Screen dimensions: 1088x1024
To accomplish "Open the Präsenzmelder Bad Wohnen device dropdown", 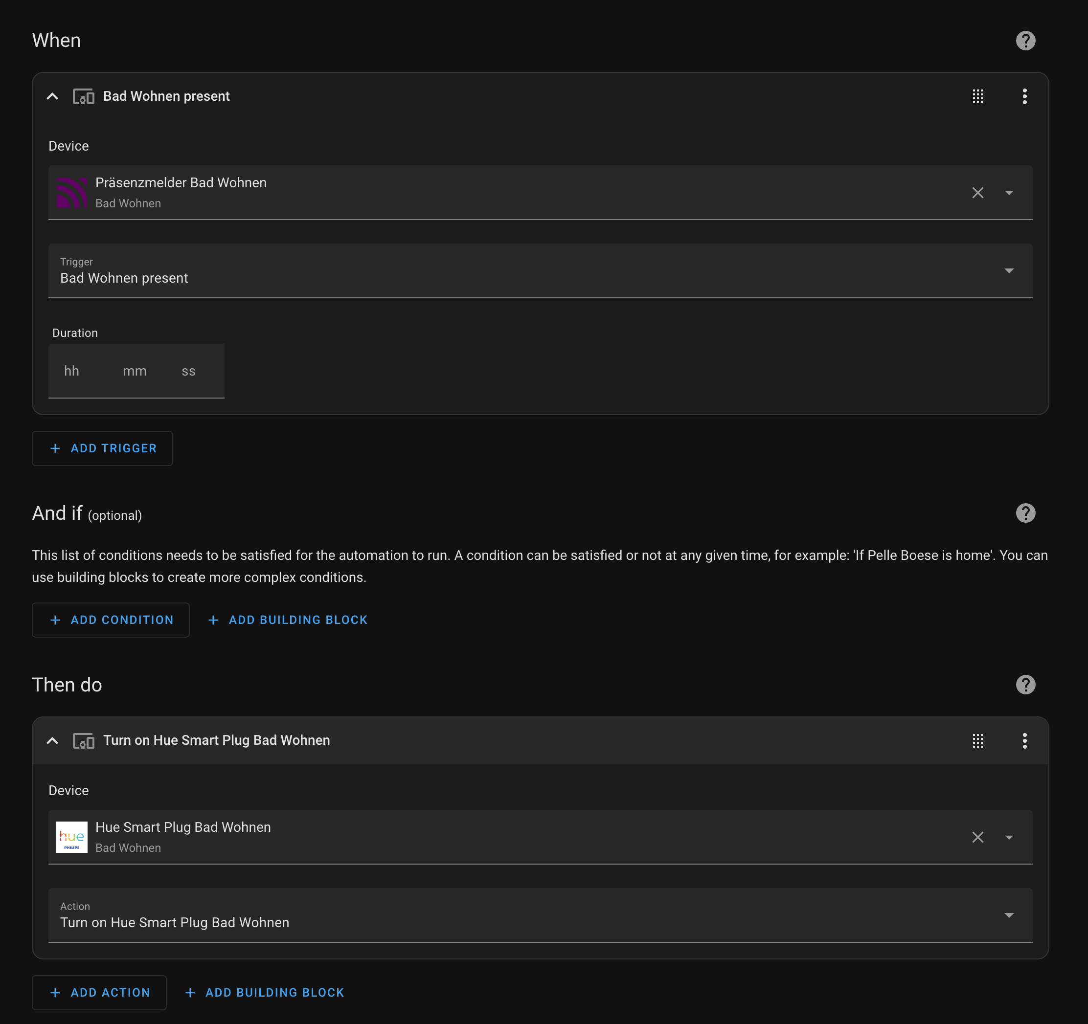I will pyautogui.click(x=1009, y=193).
